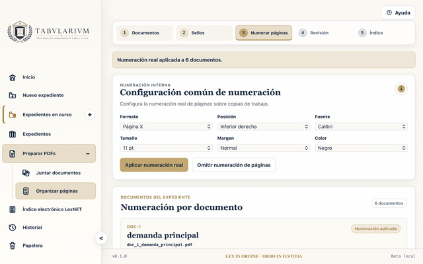Click the info icon in configuration panel
This screenshot has width=423, height=264.
coord(401,88)
